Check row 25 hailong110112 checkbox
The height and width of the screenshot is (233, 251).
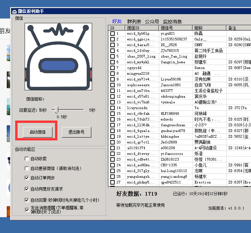click(113, 171)
